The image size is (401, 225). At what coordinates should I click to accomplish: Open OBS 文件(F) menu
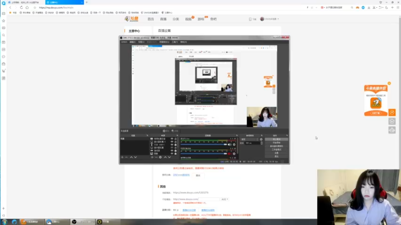[124, 42]
